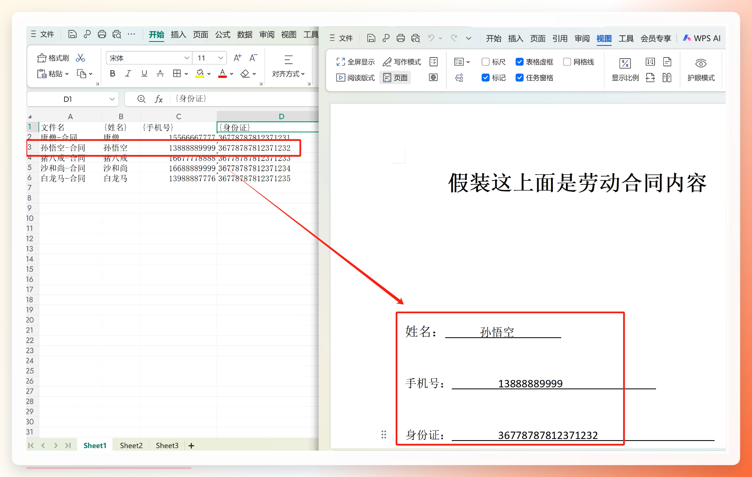Open the document 会员专享 tab
The image size is (752, 477).
[x=656, y=38]
